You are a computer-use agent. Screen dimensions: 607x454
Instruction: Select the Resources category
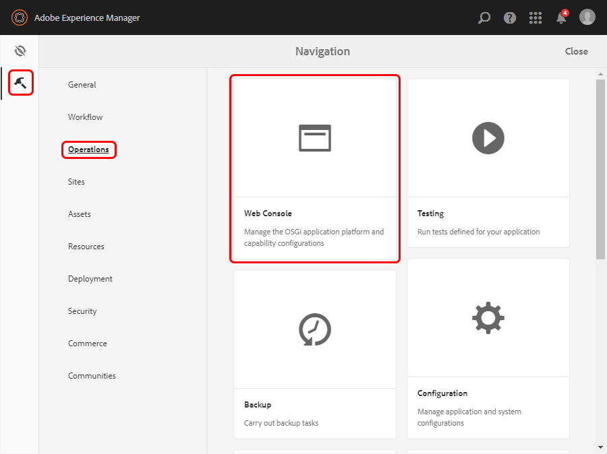[x=86, y=247]
